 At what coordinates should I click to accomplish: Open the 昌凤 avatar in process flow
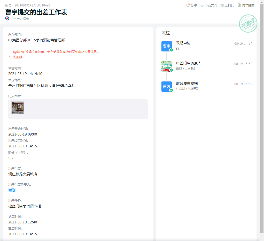pos(167,86)
